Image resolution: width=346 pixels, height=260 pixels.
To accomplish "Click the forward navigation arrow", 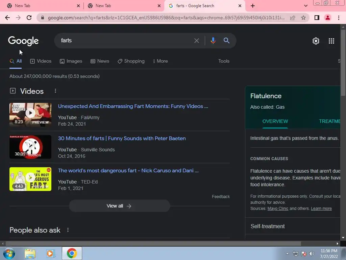I will 18,18.
